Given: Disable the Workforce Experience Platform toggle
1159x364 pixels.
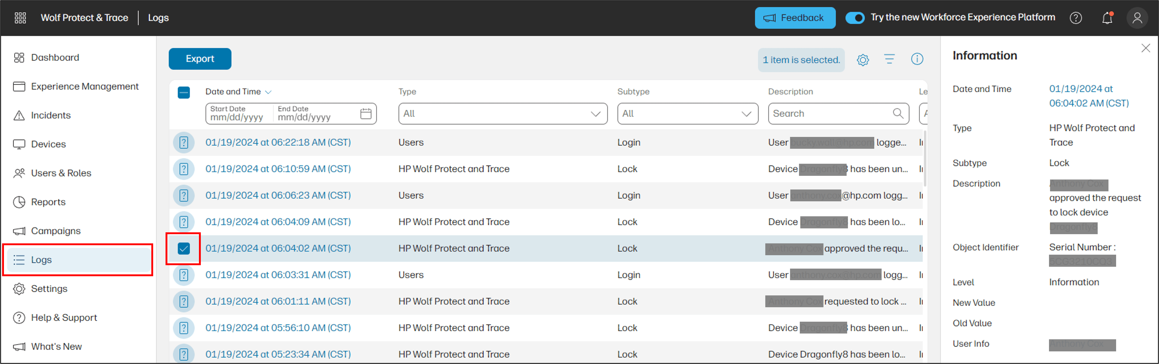Looking at the screenshot, I should click(855, 18).
